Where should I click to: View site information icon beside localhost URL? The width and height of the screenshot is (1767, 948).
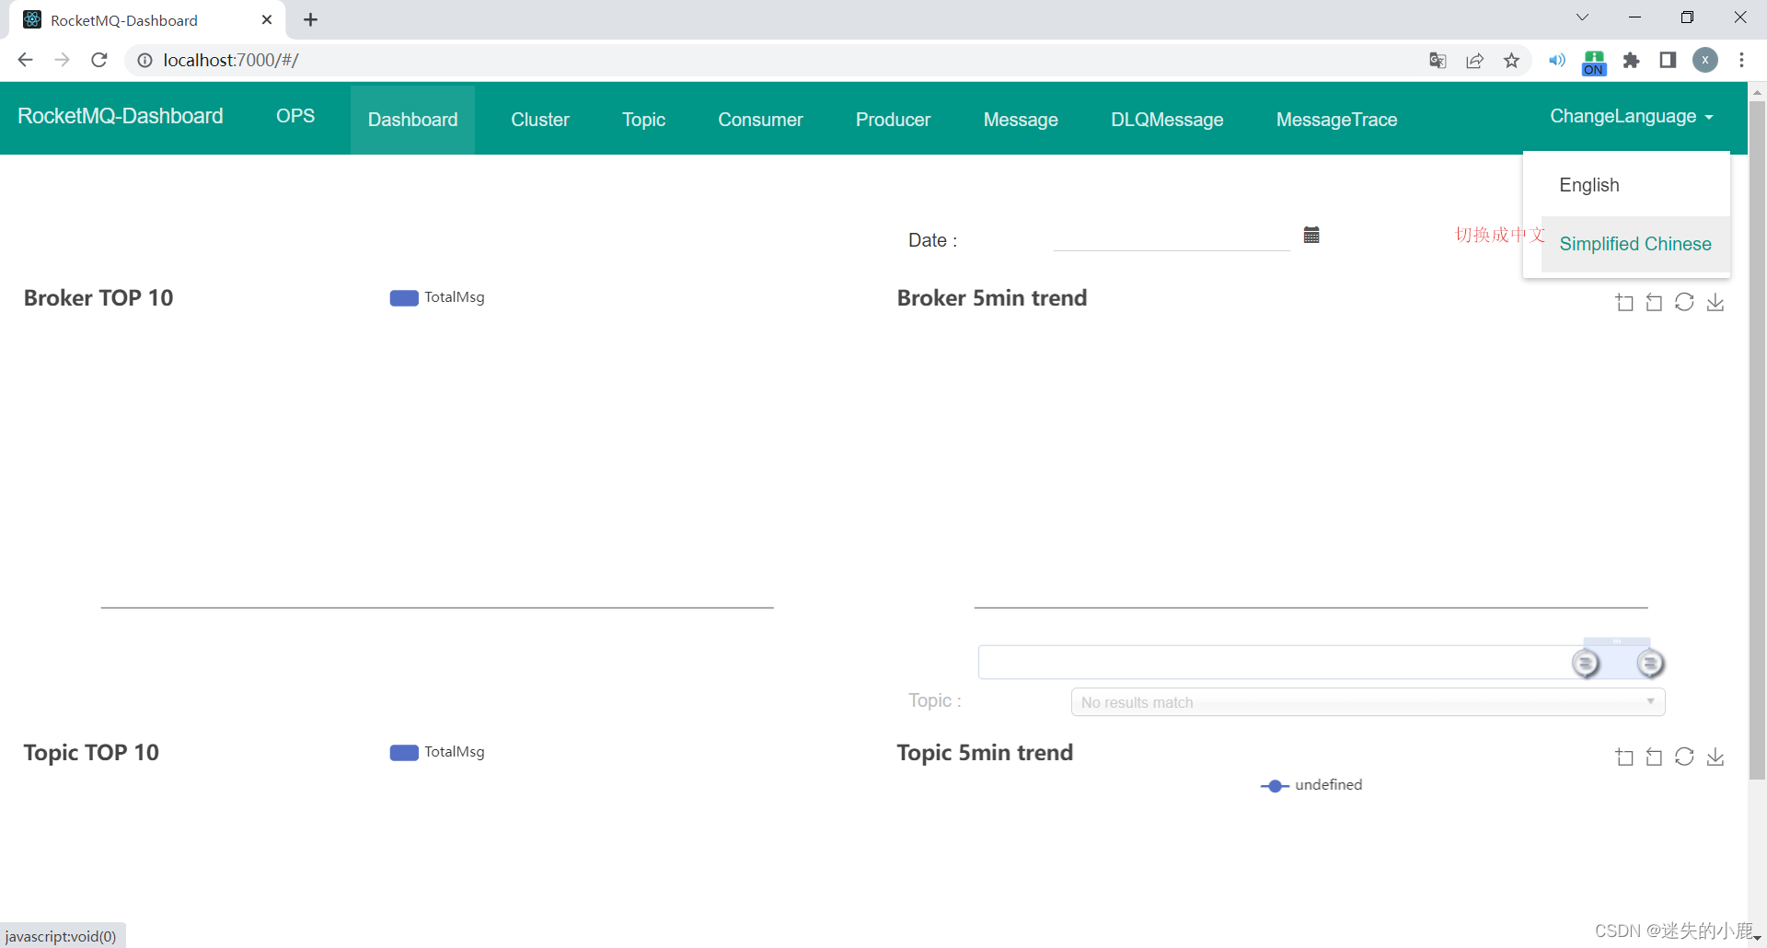pos(144,61)
